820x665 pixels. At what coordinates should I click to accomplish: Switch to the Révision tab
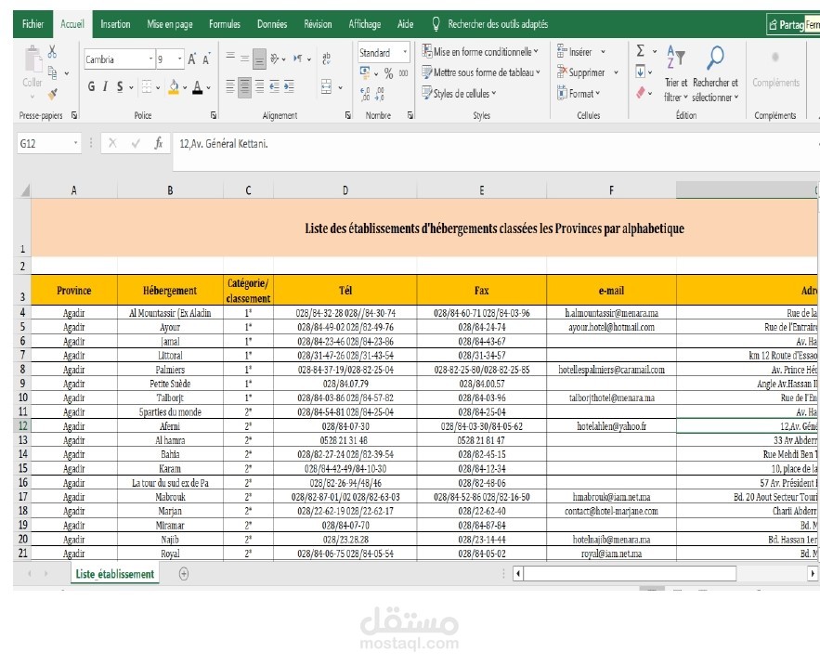(x=318, y=24)
